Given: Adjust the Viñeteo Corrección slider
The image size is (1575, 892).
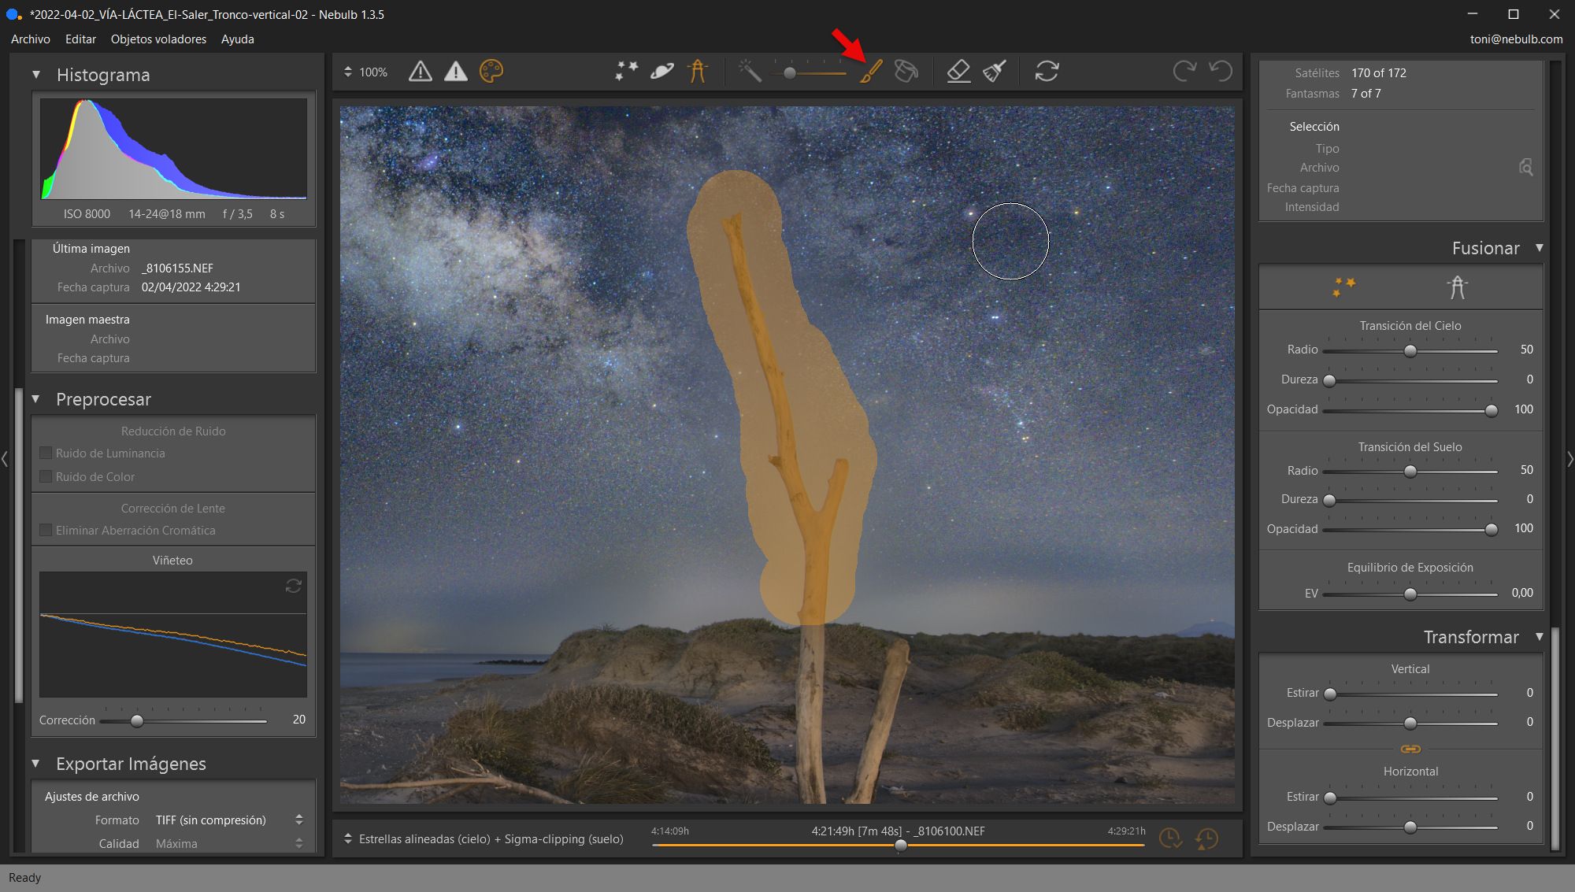Looking at the screenshot, I should pyautogui.click(x=183, y=721).
